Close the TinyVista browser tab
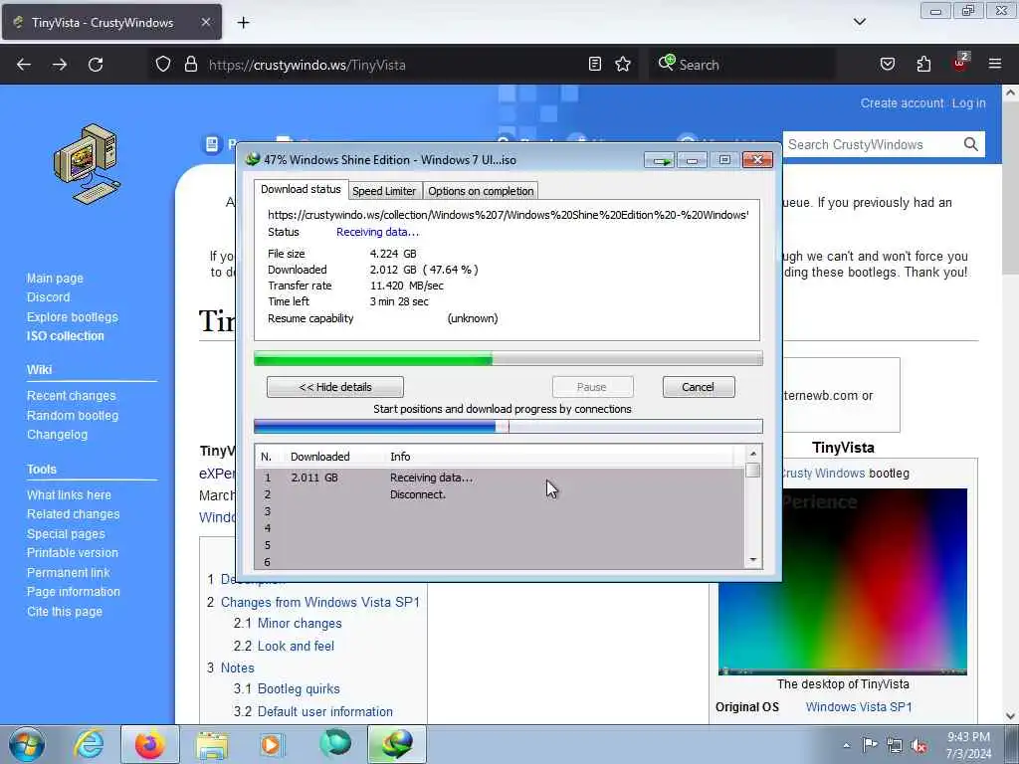The image size is (1019, 764). [205, 22]
